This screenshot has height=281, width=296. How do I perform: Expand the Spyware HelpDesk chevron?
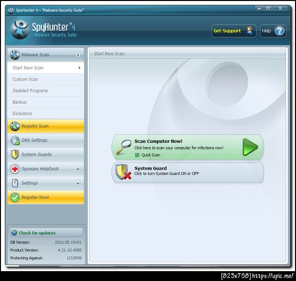78,169
